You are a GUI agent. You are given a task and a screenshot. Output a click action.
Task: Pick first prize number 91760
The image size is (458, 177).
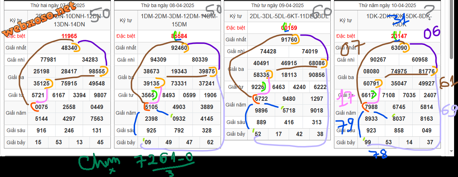click(289, 40)
